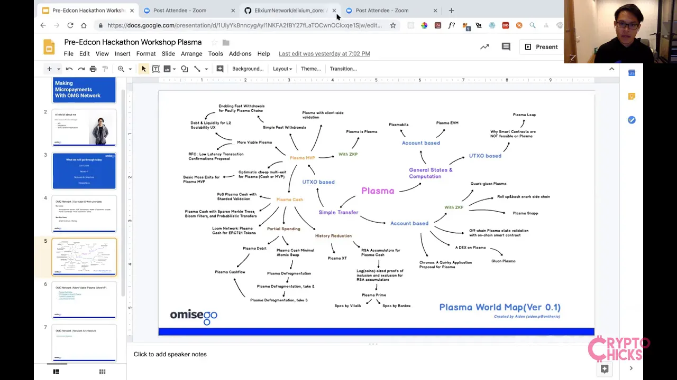Open the Tools menu
Image resolution: width=677 pixels, height=380 pixels.
pyautogui.click(x=215, y=54)
